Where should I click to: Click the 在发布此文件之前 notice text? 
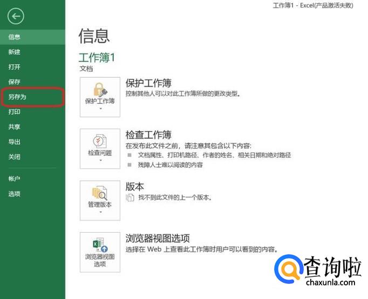tap(188, 146)
